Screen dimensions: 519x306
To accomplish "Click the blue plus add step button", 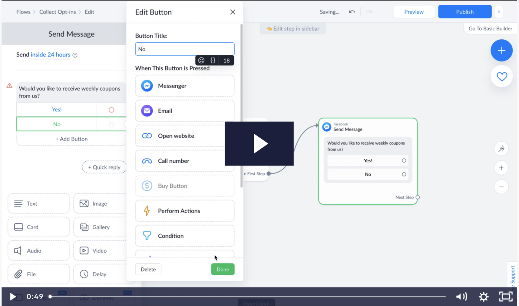I will pyautogui.click(x=502, y=50).
